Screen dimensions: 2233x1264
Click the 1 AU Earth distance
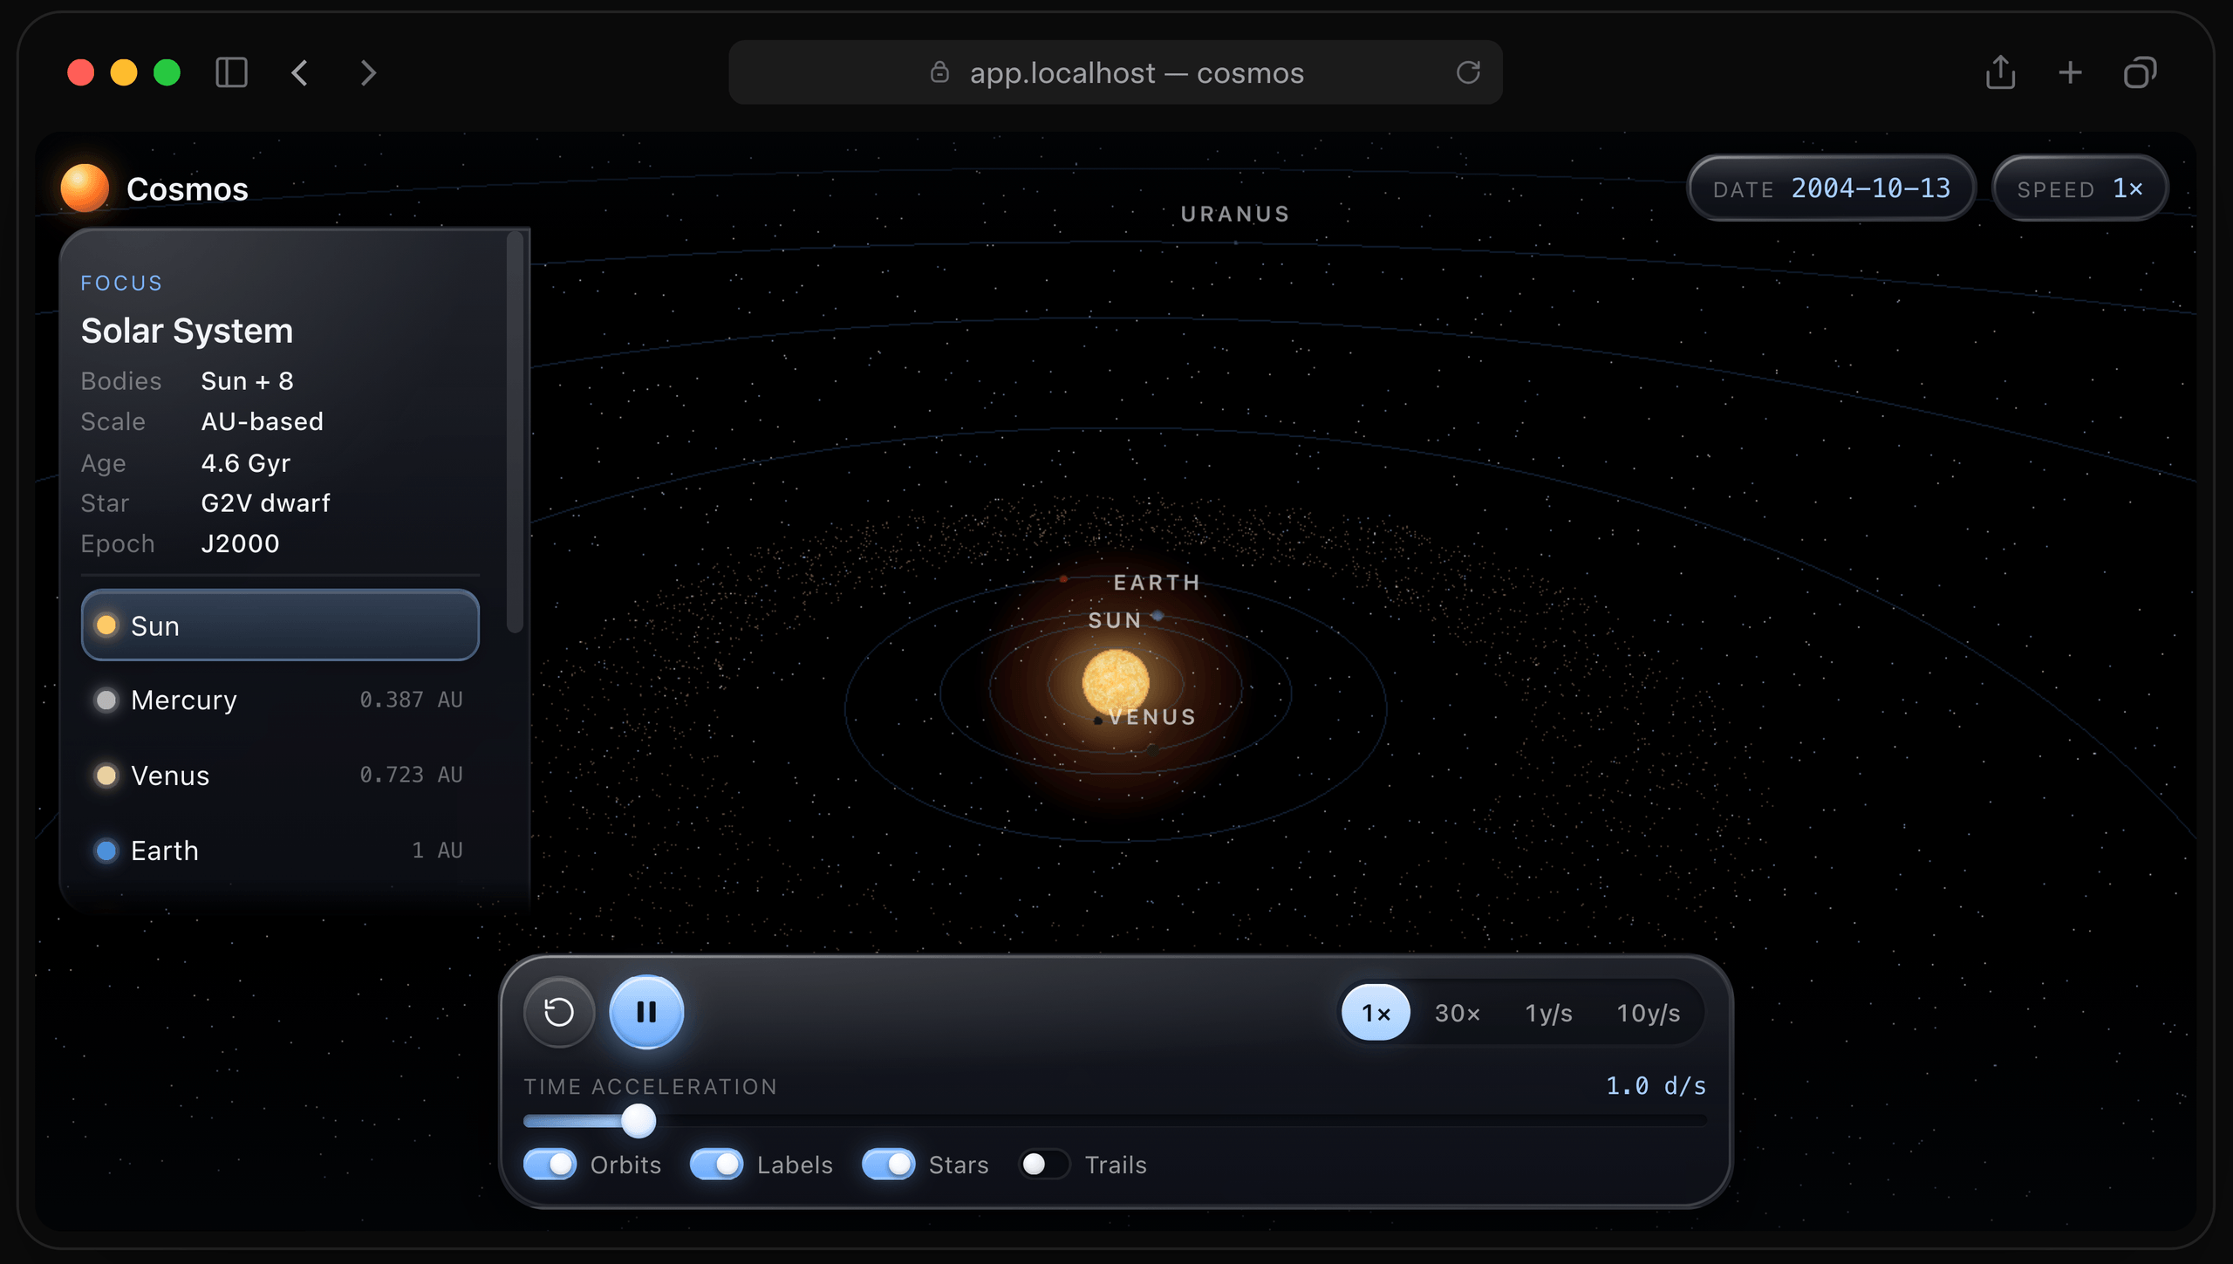click(437, 851)
